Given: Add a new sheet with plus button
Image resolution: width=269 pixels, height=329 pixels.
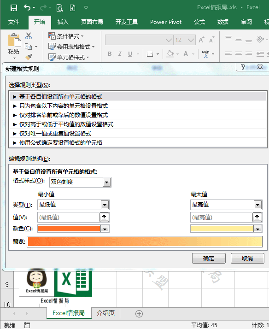Looking at the screenshot, I should (x=139, y=314).
